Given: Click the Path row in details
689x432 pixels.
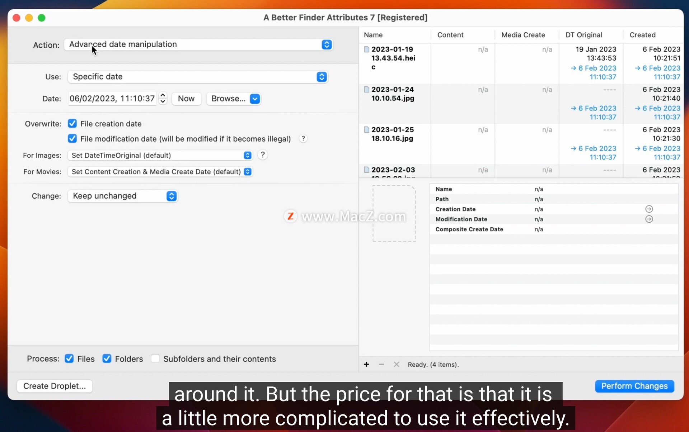Looking at the screenshot, I should pos(554,199).
